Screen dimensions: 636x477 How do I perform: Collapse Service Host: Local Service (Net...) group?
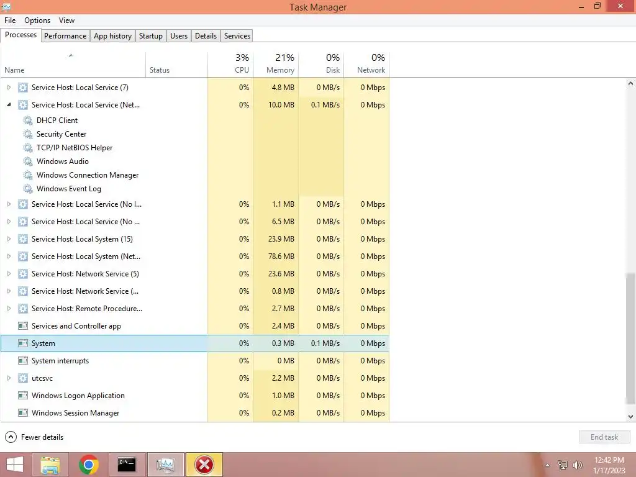9,104
